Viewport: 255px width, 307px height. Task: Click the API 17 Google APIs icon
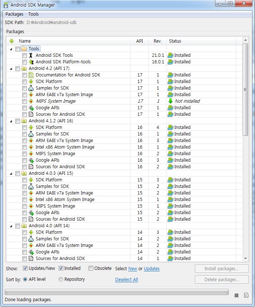31,108
